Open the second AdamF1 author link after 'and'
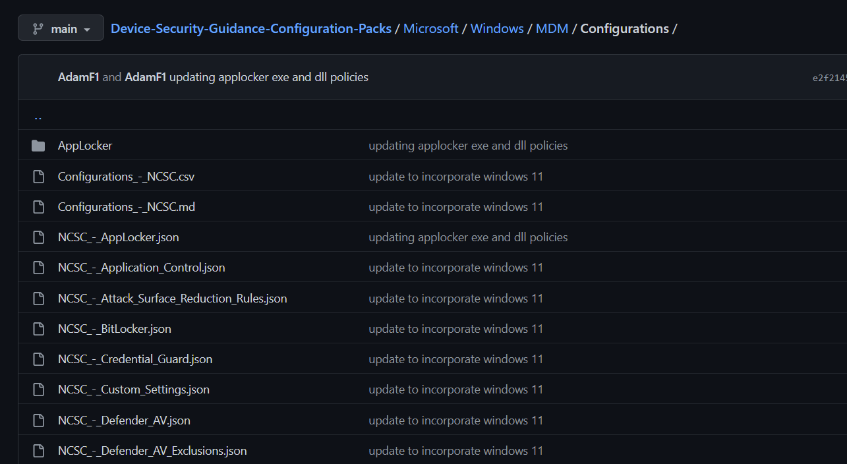The height and width of the screenshot is (464, 847). click(x=145, y=77)
